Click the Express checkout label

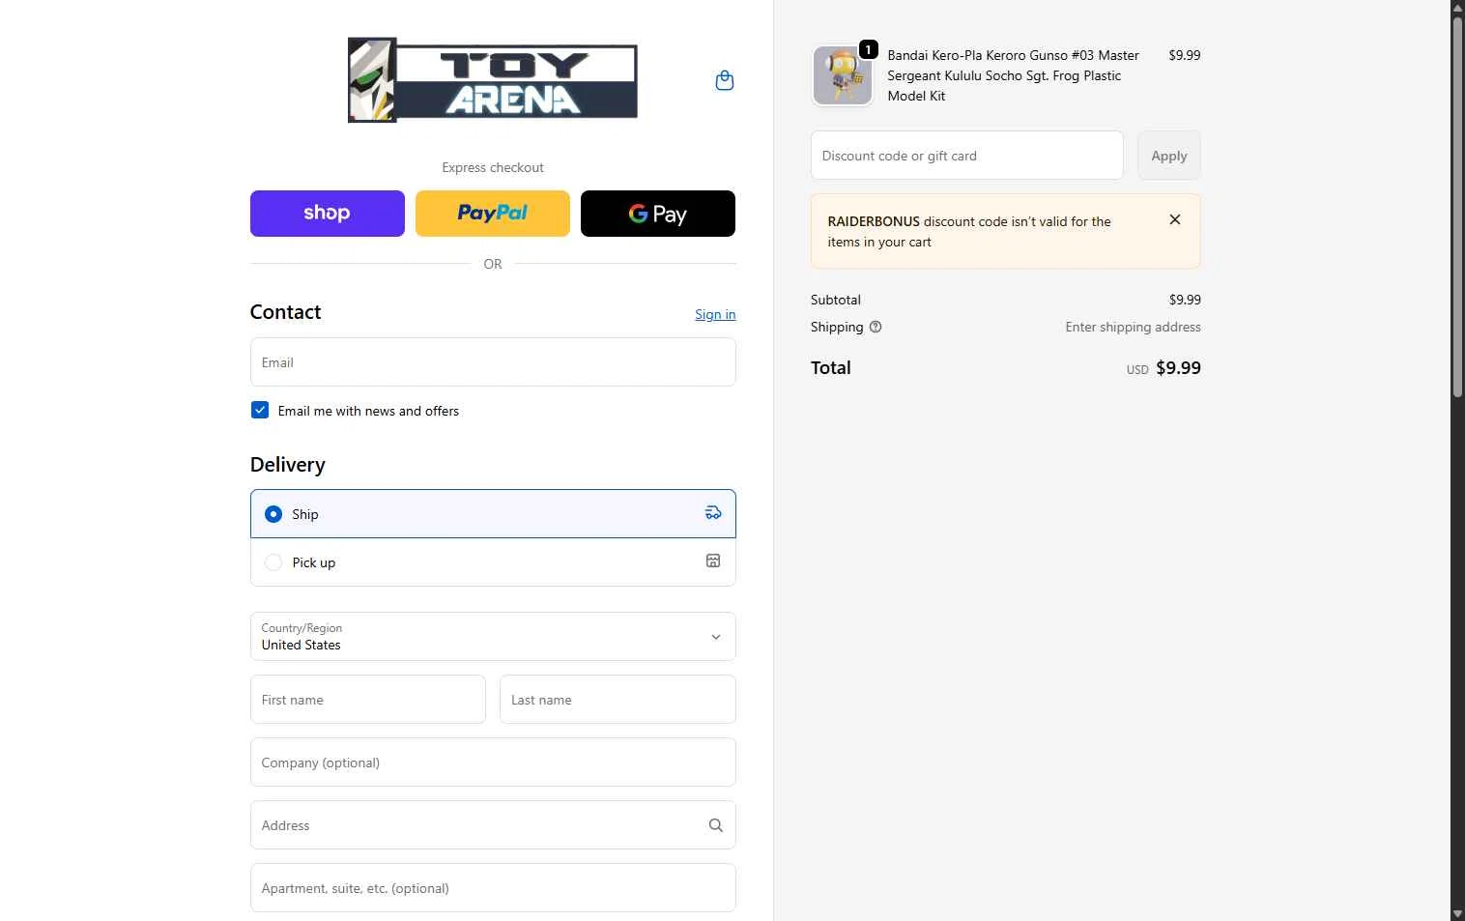point(493,167)
